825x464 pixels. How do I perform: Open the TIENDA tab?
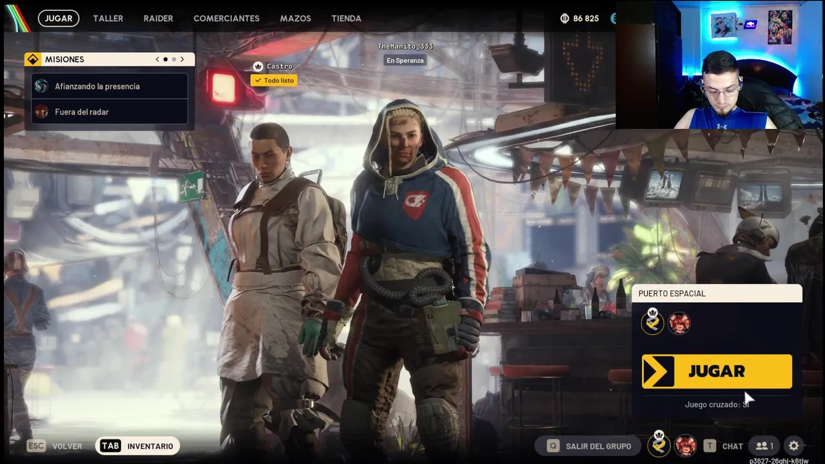tap(346, 18)
